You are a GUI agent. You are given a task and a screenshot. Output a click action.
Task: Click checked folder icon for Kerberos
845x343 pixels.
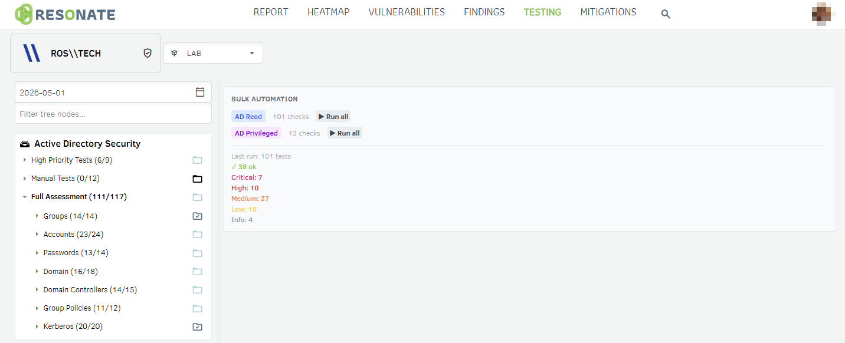point(198,326)
